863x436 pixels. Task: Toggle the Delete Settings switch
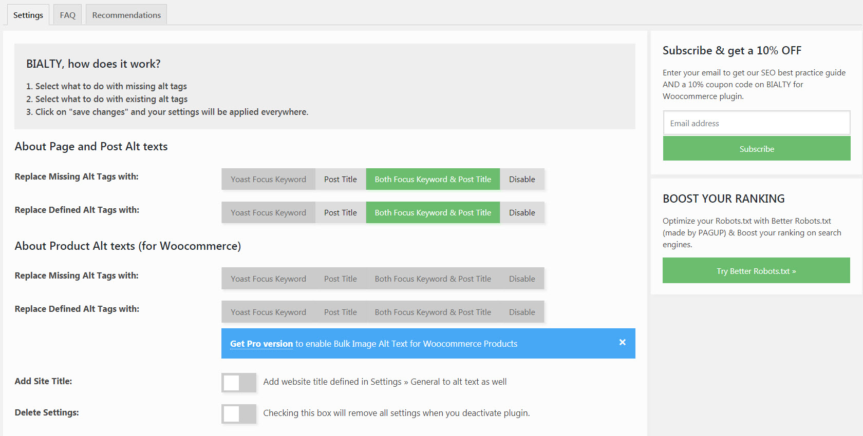pos(239,413)
